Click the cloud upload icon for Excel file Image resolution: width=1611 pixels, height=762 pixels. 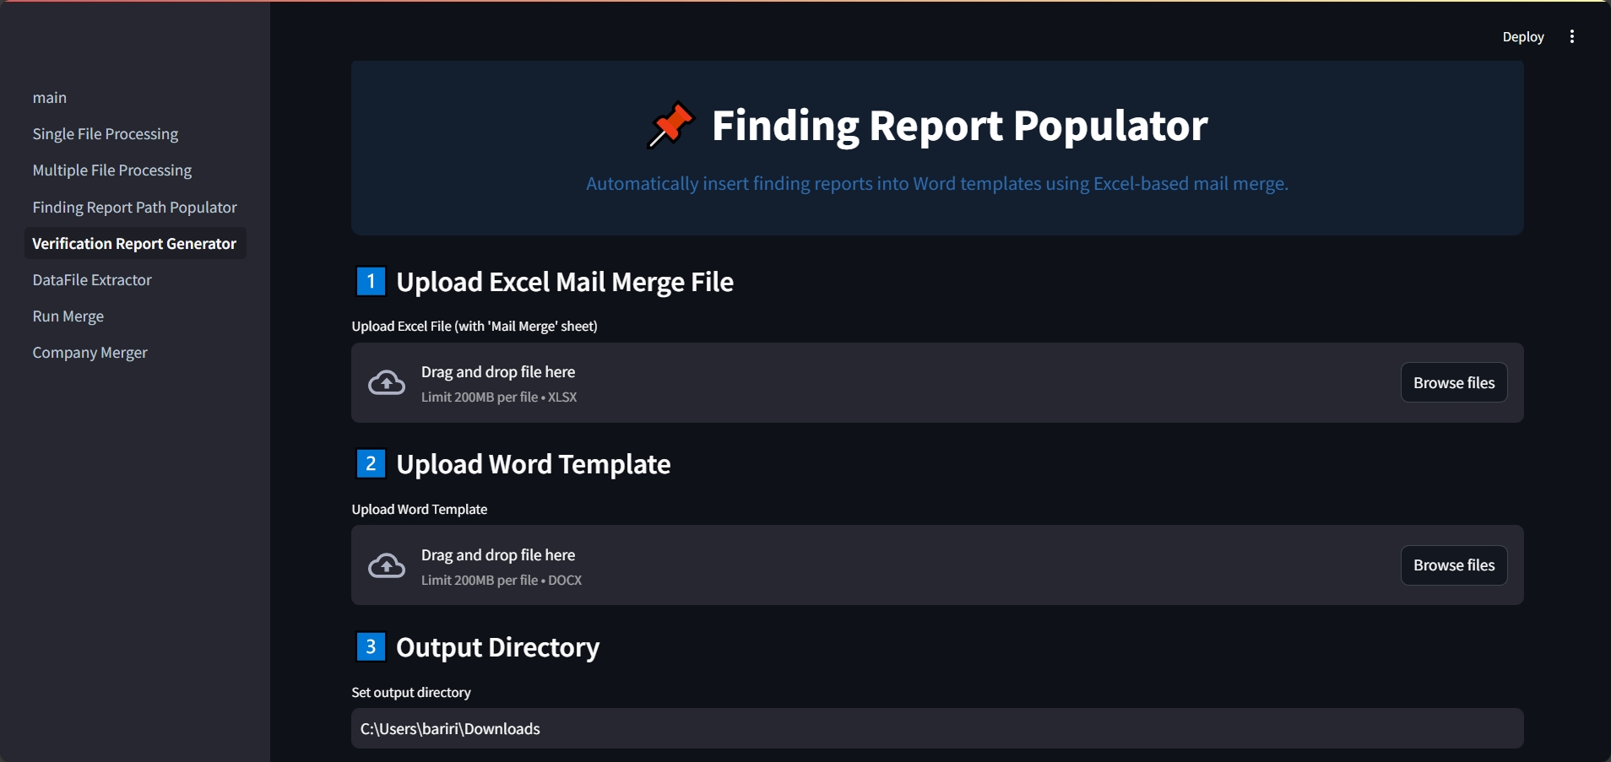point(387,383)
